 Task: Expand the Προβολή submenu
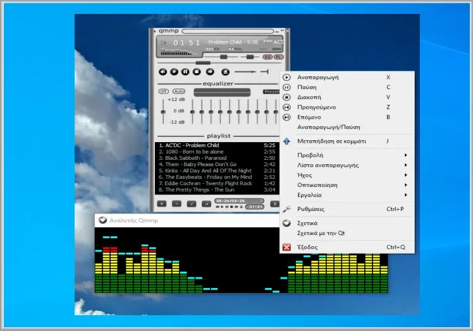tap(347, 155)
